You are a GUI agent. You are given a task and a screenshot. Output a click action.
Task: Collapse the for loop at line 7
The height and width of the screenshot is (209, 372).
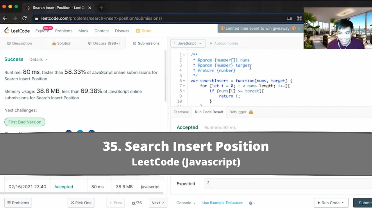pos(184,86)
